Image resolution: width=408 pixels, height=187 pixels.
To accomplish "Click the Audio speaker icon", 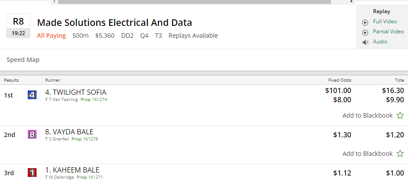I will tap(365, 42).
